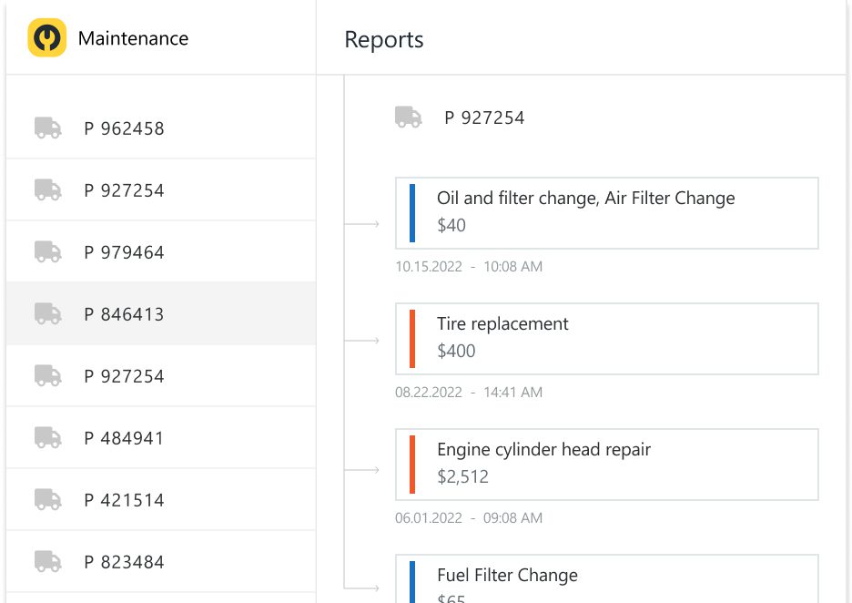The height and width of the screenshot is (603, 852).
Task: Open the Oil and filter change report card
Action: pos(606,212)
